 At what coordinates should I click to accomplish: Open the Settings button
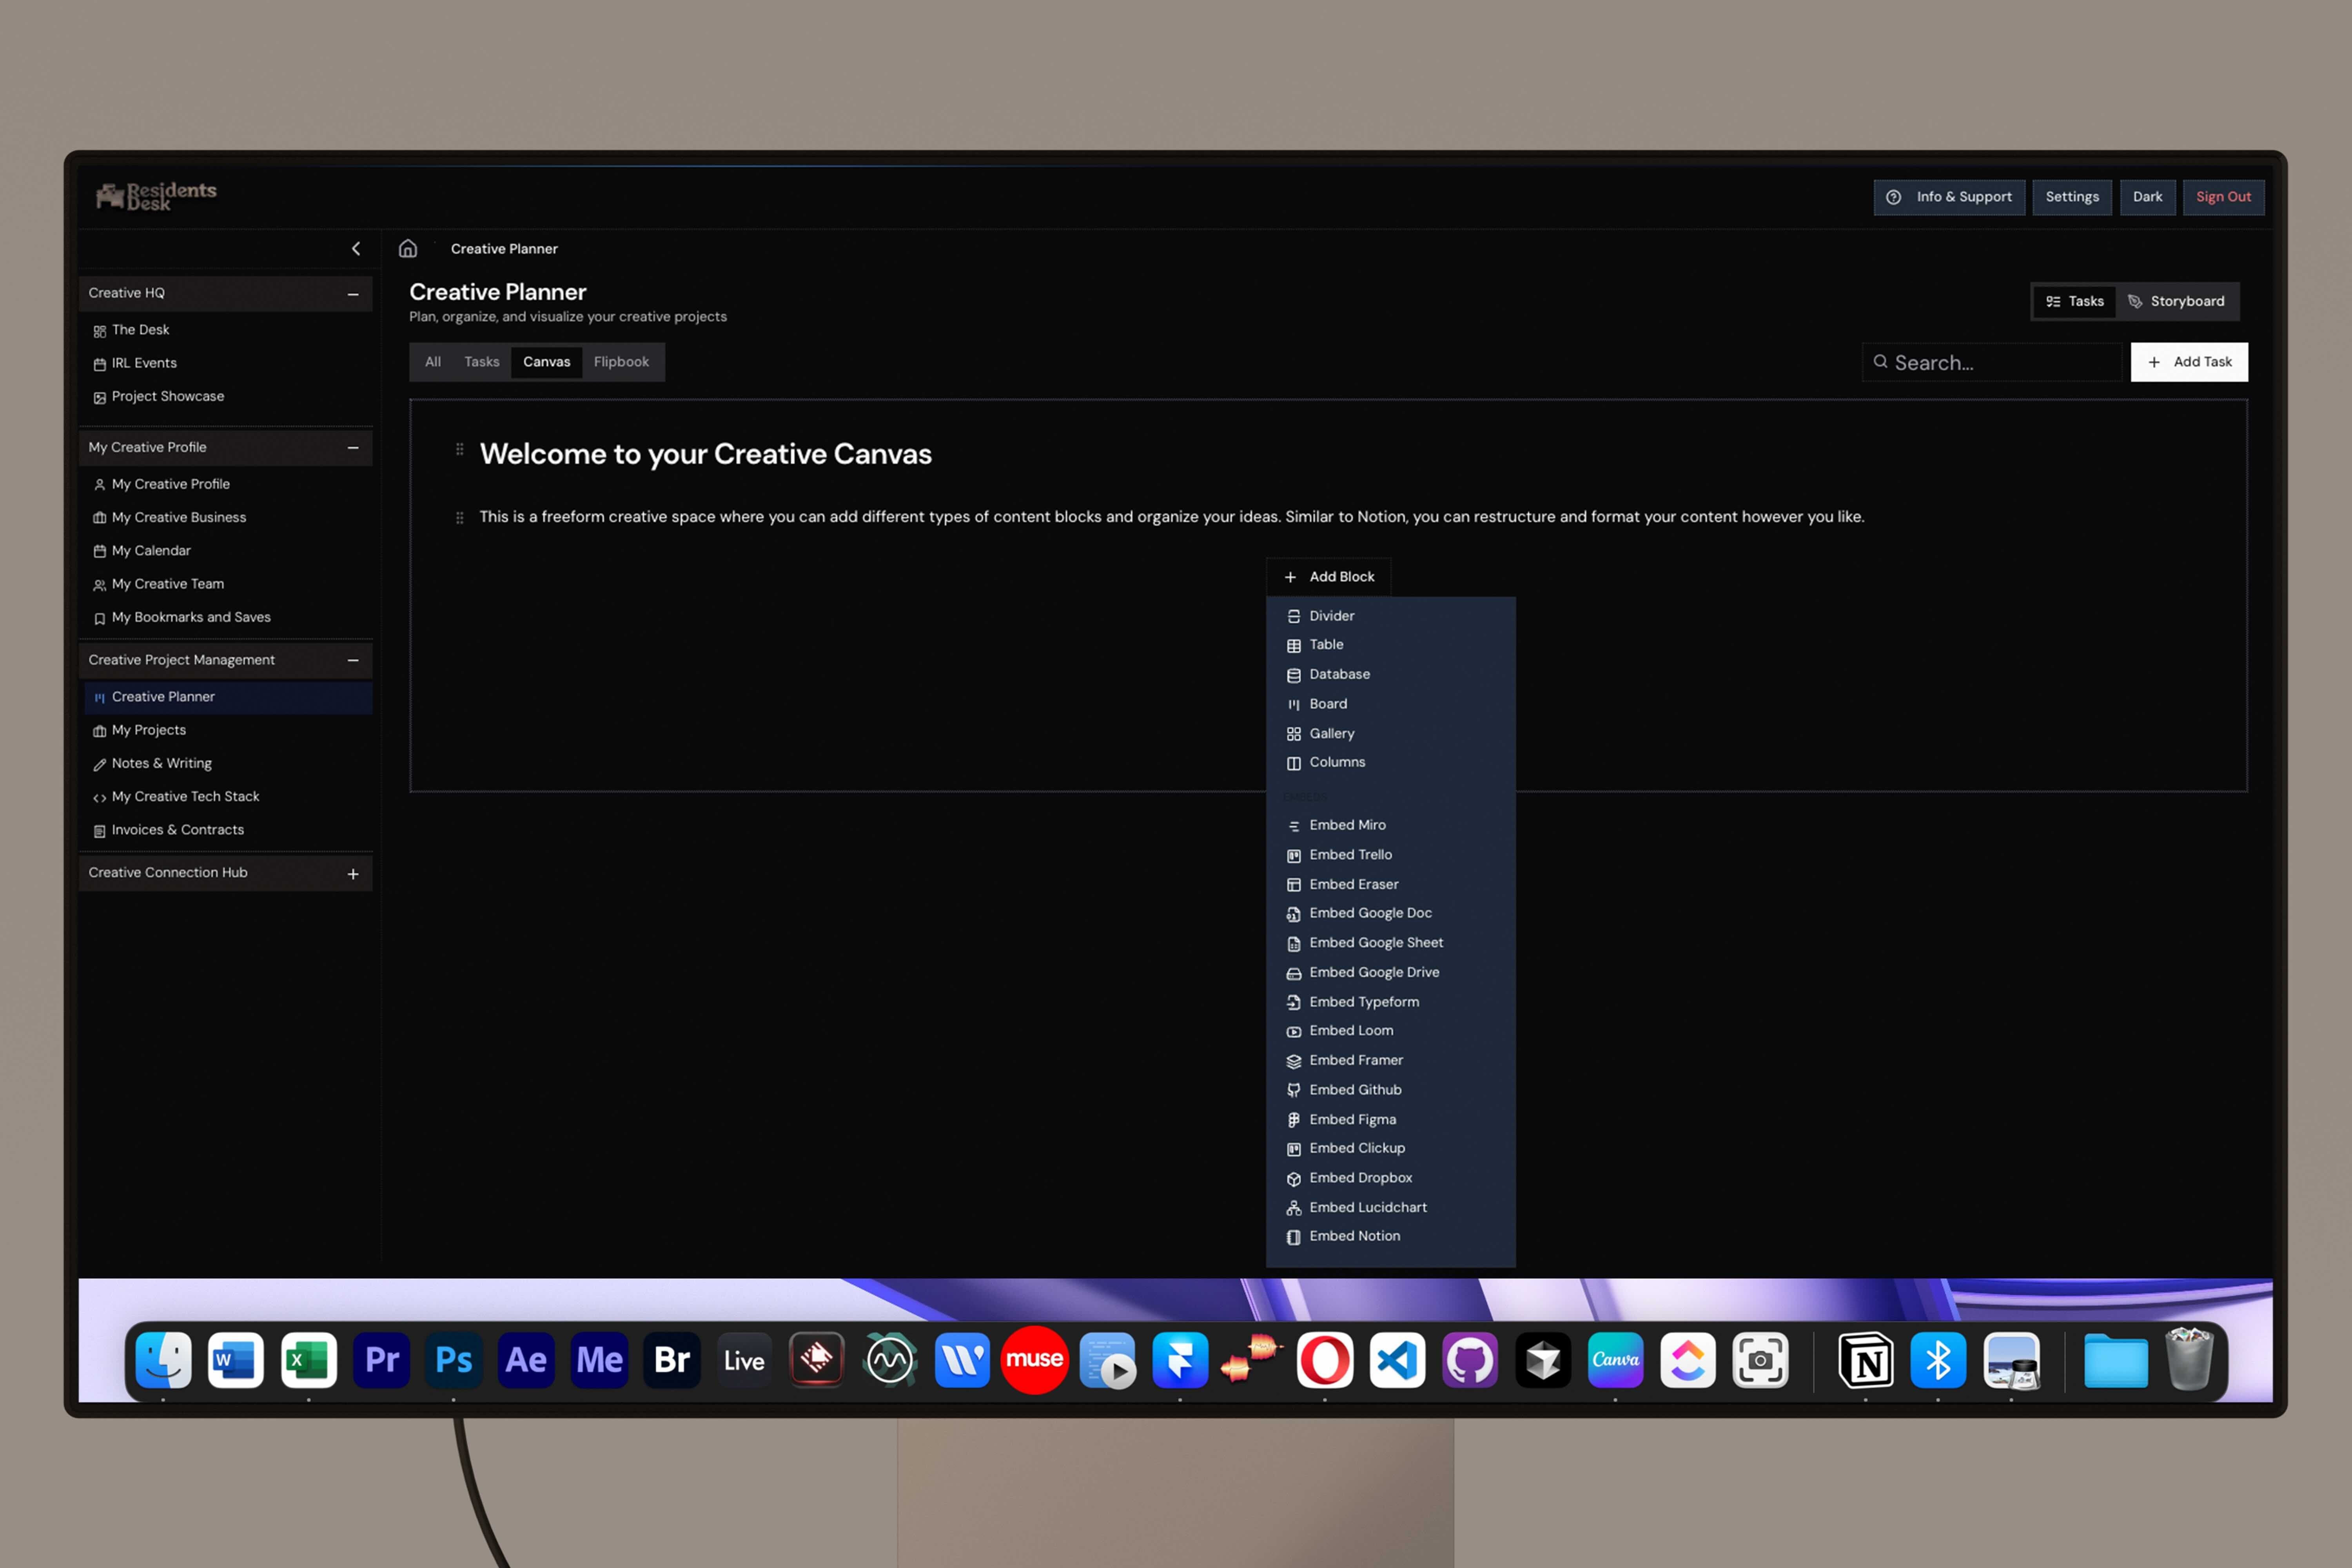[x=2072, y=197]
